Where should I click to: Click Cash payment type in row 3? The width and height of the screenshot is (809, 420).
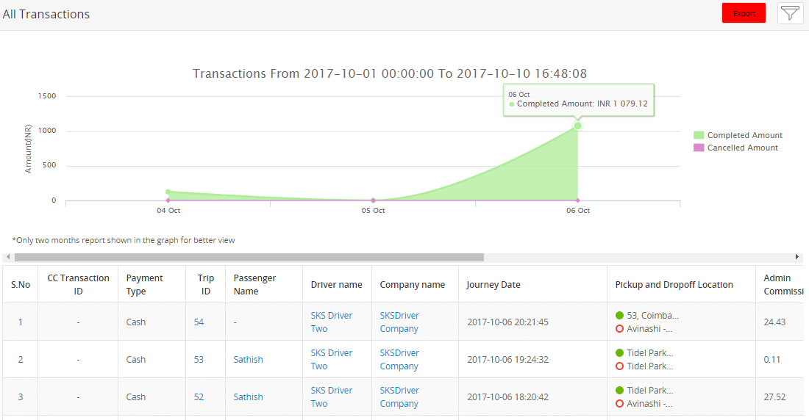(x=136, y=397)
